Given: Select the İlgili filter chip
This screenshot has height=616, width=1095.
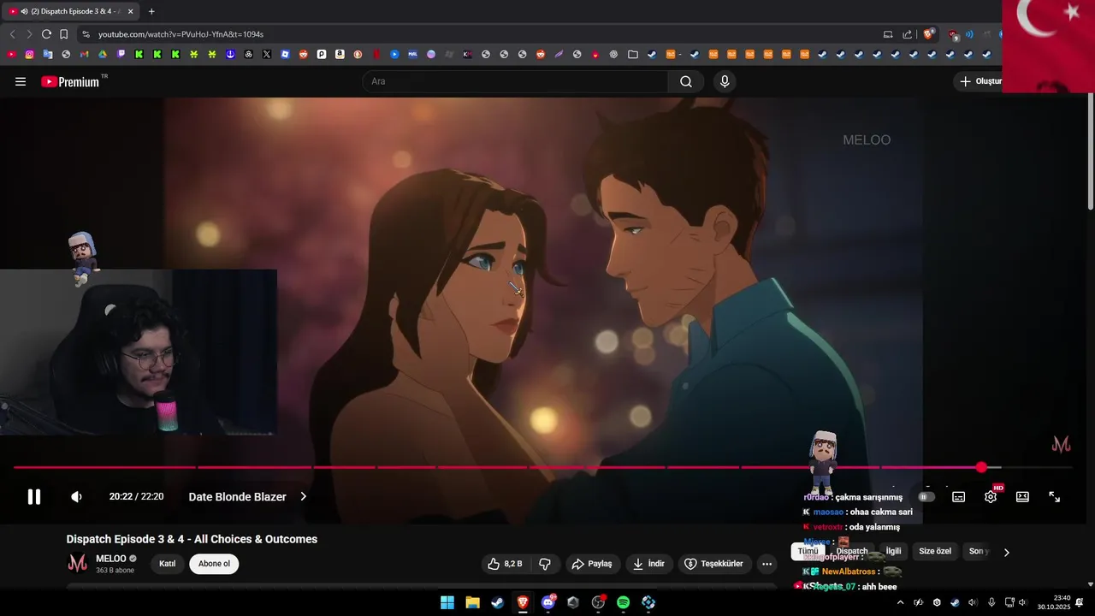Looking at the screenshot, I should click(x=893, y=551).
